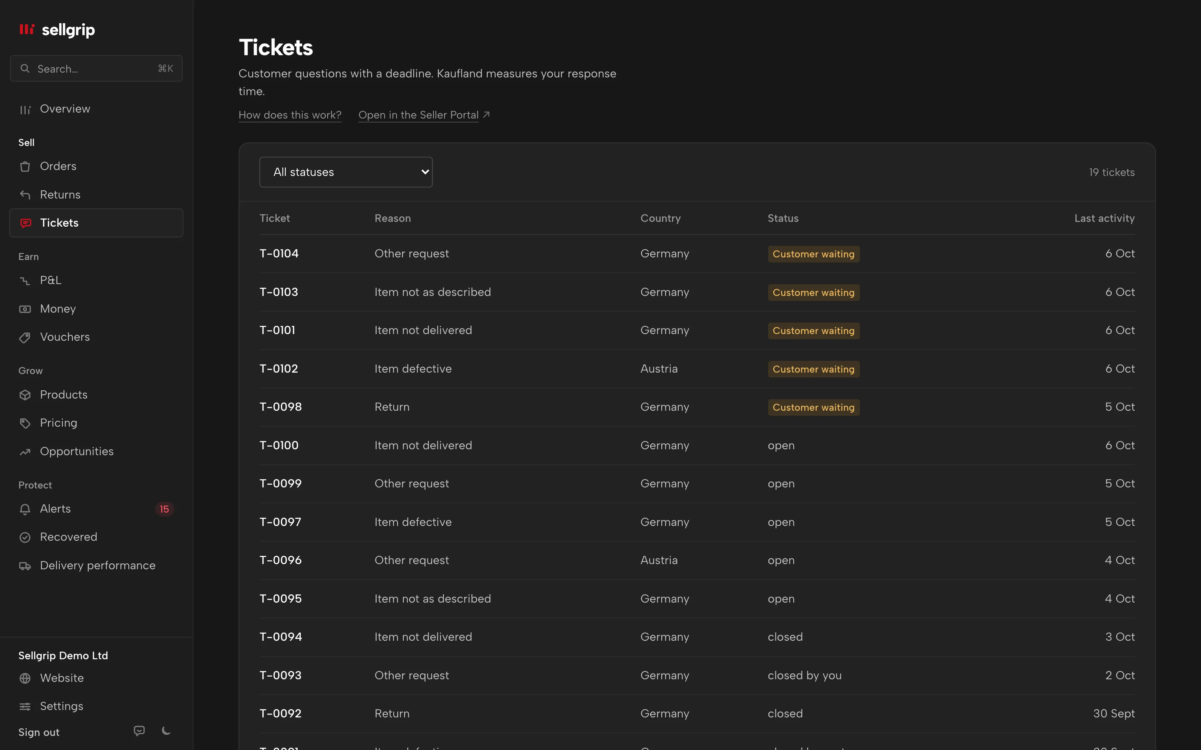Click the Money banknote icon
The width and height of the screenshot is (1201, 750).
(x=25, y=309)
